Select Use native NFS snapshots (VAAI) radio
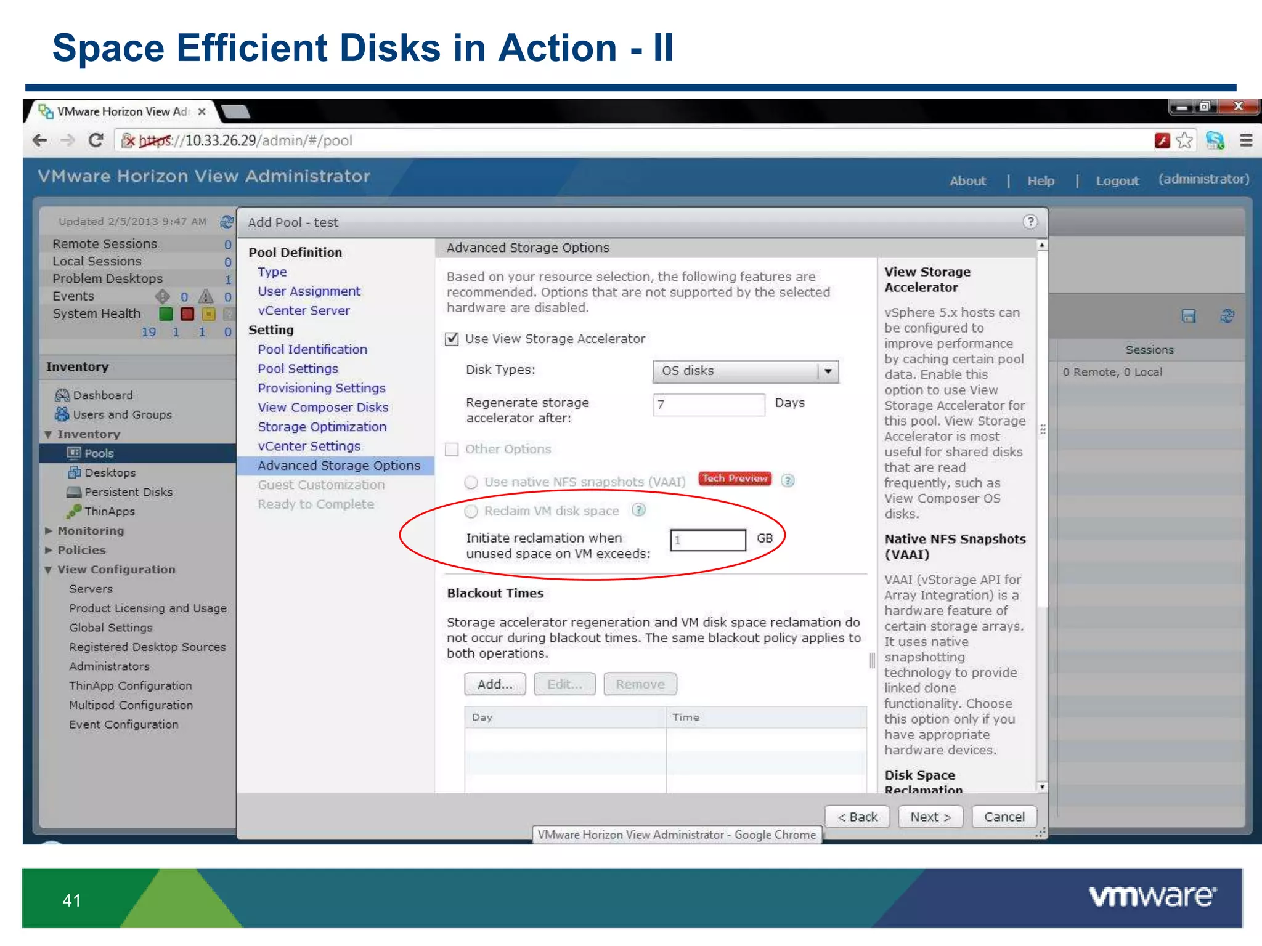 tap(471, 482)
